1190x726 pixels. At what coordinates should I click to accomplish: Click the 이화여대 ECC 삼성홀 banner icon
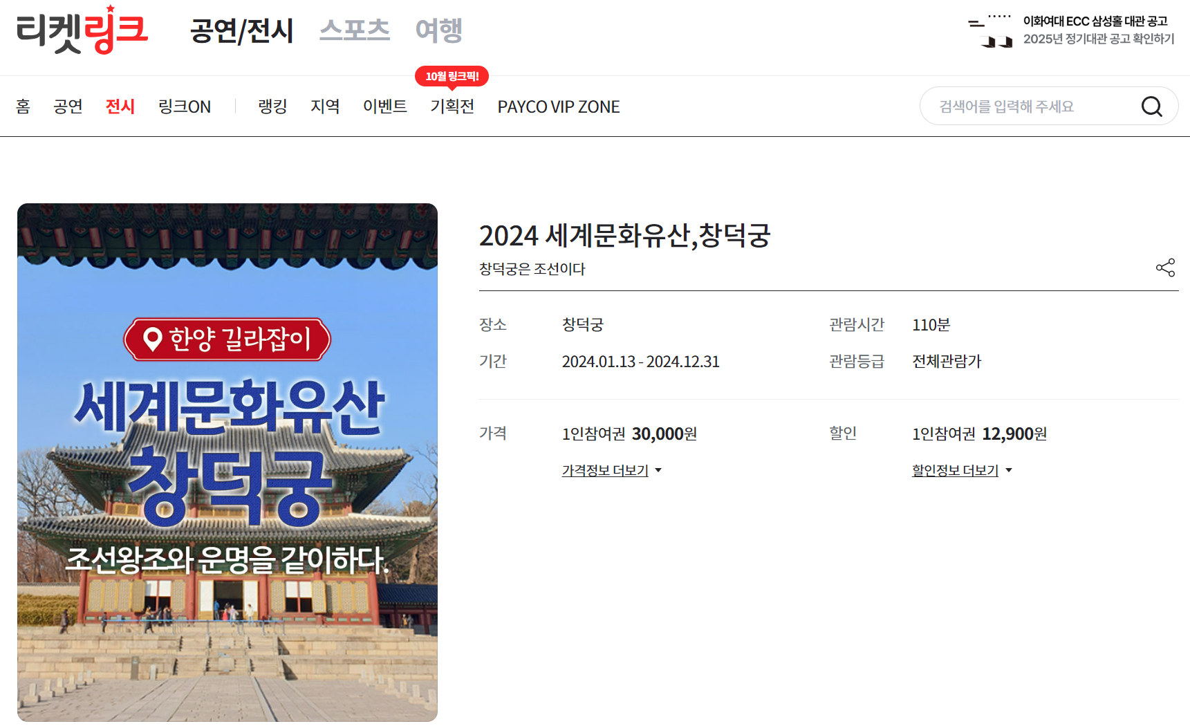coord(990,31)
